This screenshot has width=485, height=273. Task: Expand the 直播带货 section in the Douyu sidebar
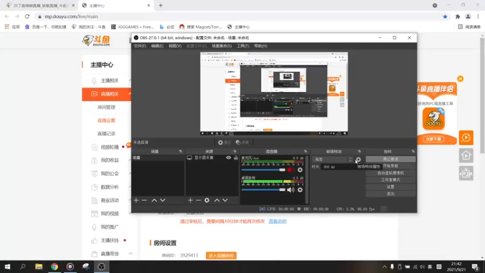pos(130,254)
